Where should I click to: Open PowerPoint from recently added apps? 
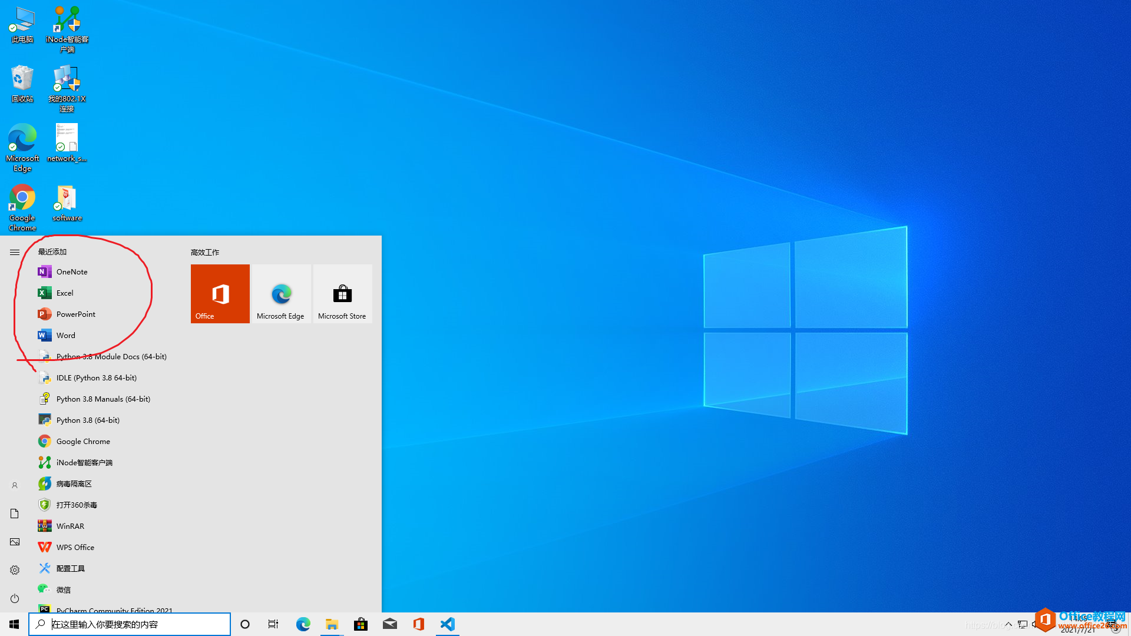pyautogui.click(x=75, y=314)
